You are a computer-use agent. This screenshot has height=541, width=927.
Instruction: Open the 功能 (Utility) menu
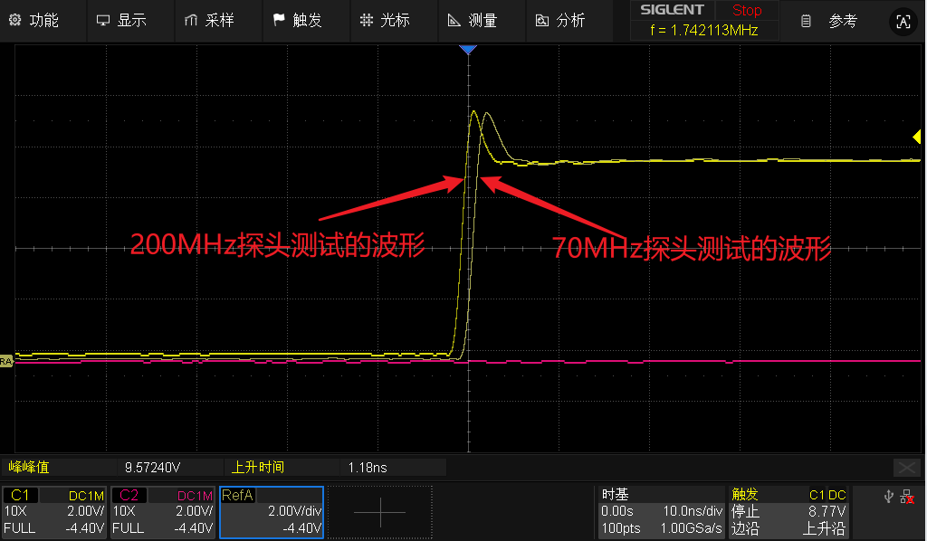click(34, 20)
